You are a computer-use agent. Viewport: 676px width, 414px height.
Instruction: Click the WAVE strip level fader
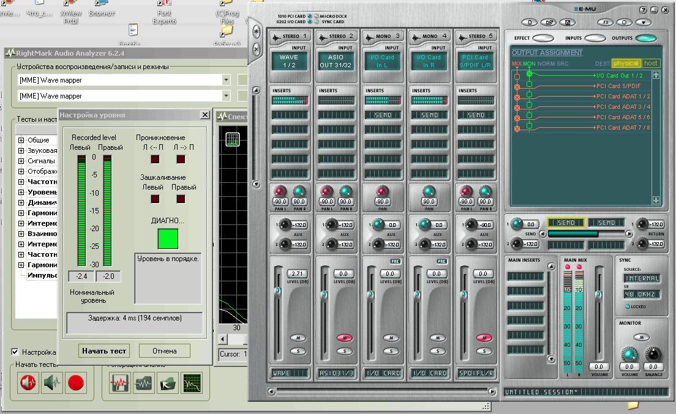click(x=277, y=291)
